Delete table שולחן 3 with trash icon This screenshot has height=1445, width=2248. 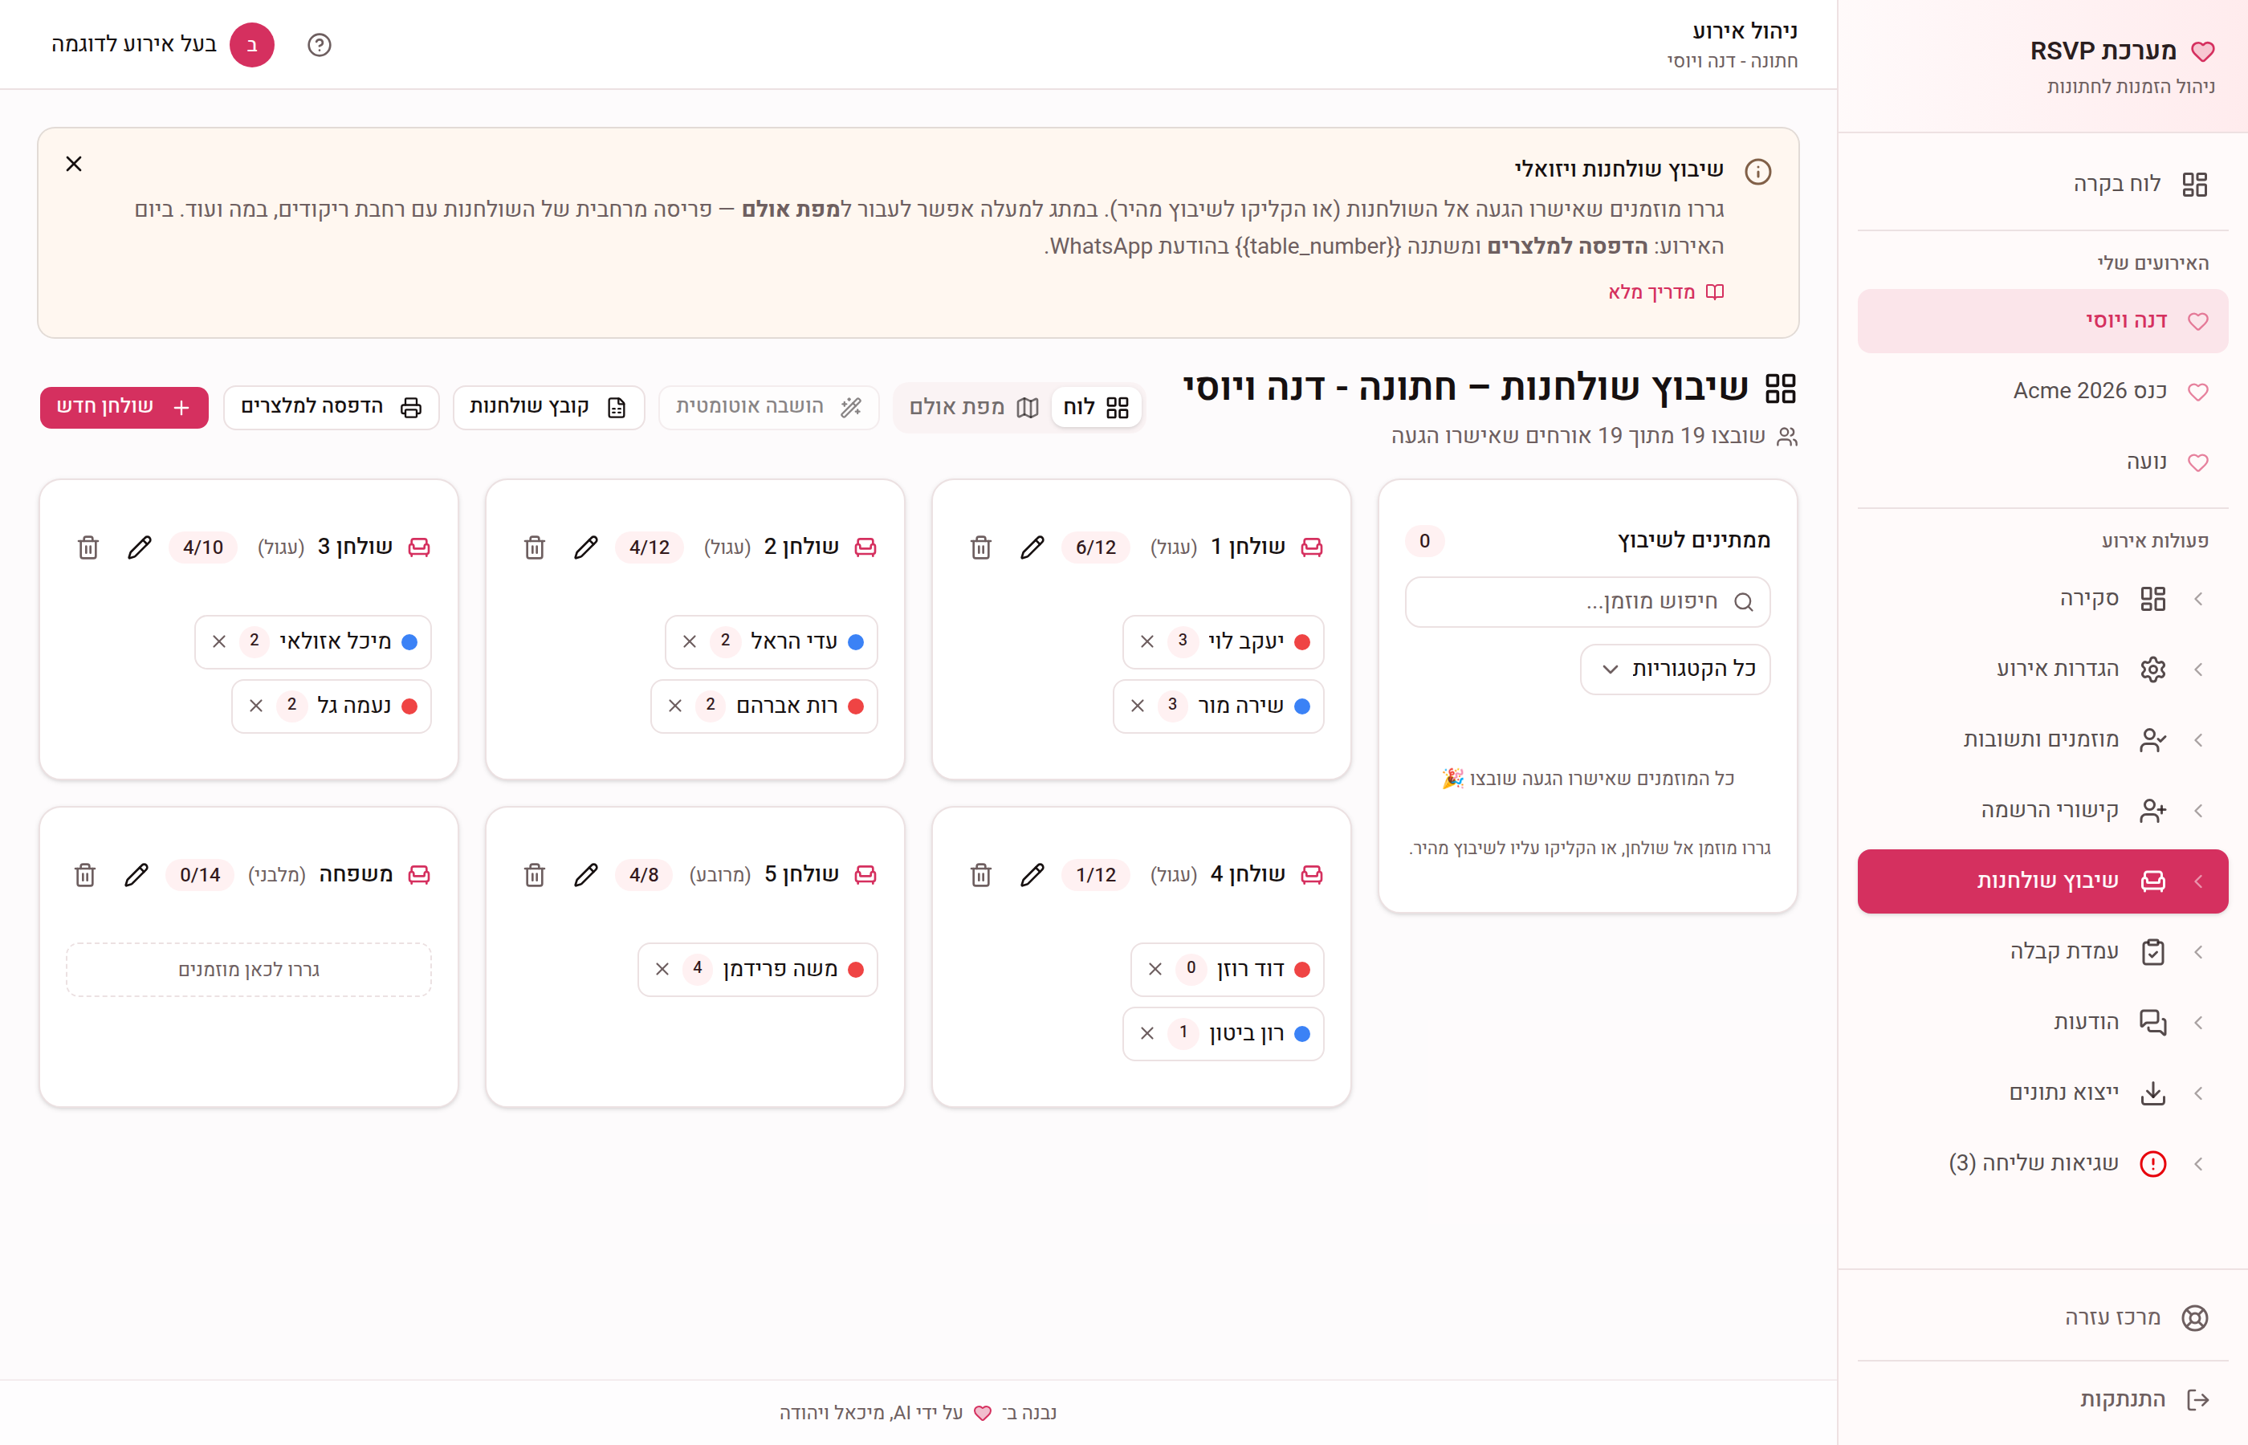click(88, 547)
